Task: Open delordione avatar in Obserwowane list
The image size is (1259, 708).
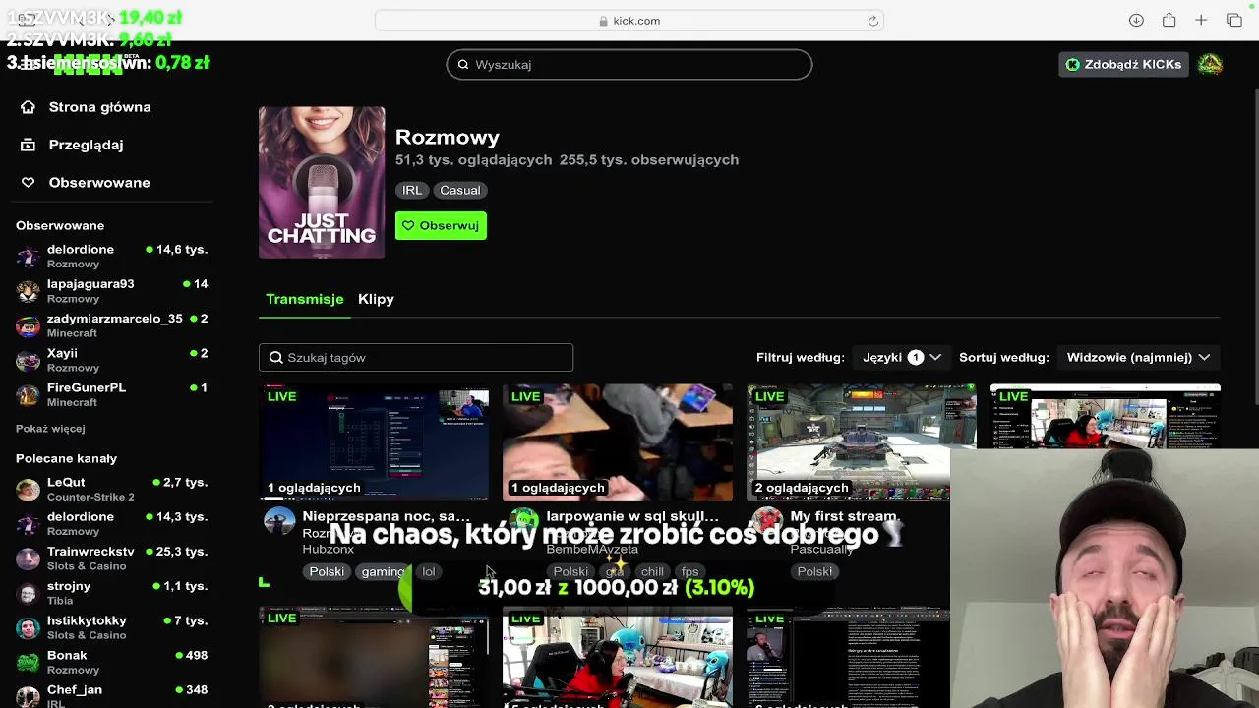Action: coord(29,257)
